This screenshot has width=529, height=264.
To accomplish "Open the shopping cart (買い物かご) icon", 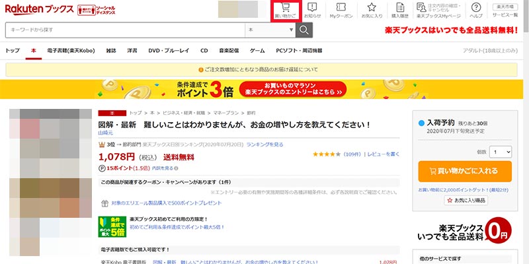I will tap(286, 11).
